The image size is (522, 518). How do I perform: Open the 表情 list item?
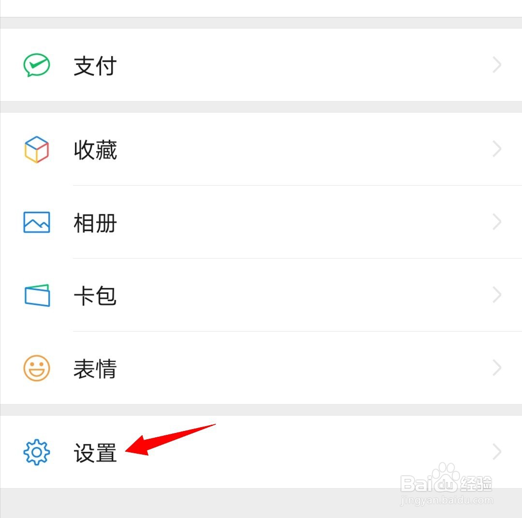click(x=261, y=368)
